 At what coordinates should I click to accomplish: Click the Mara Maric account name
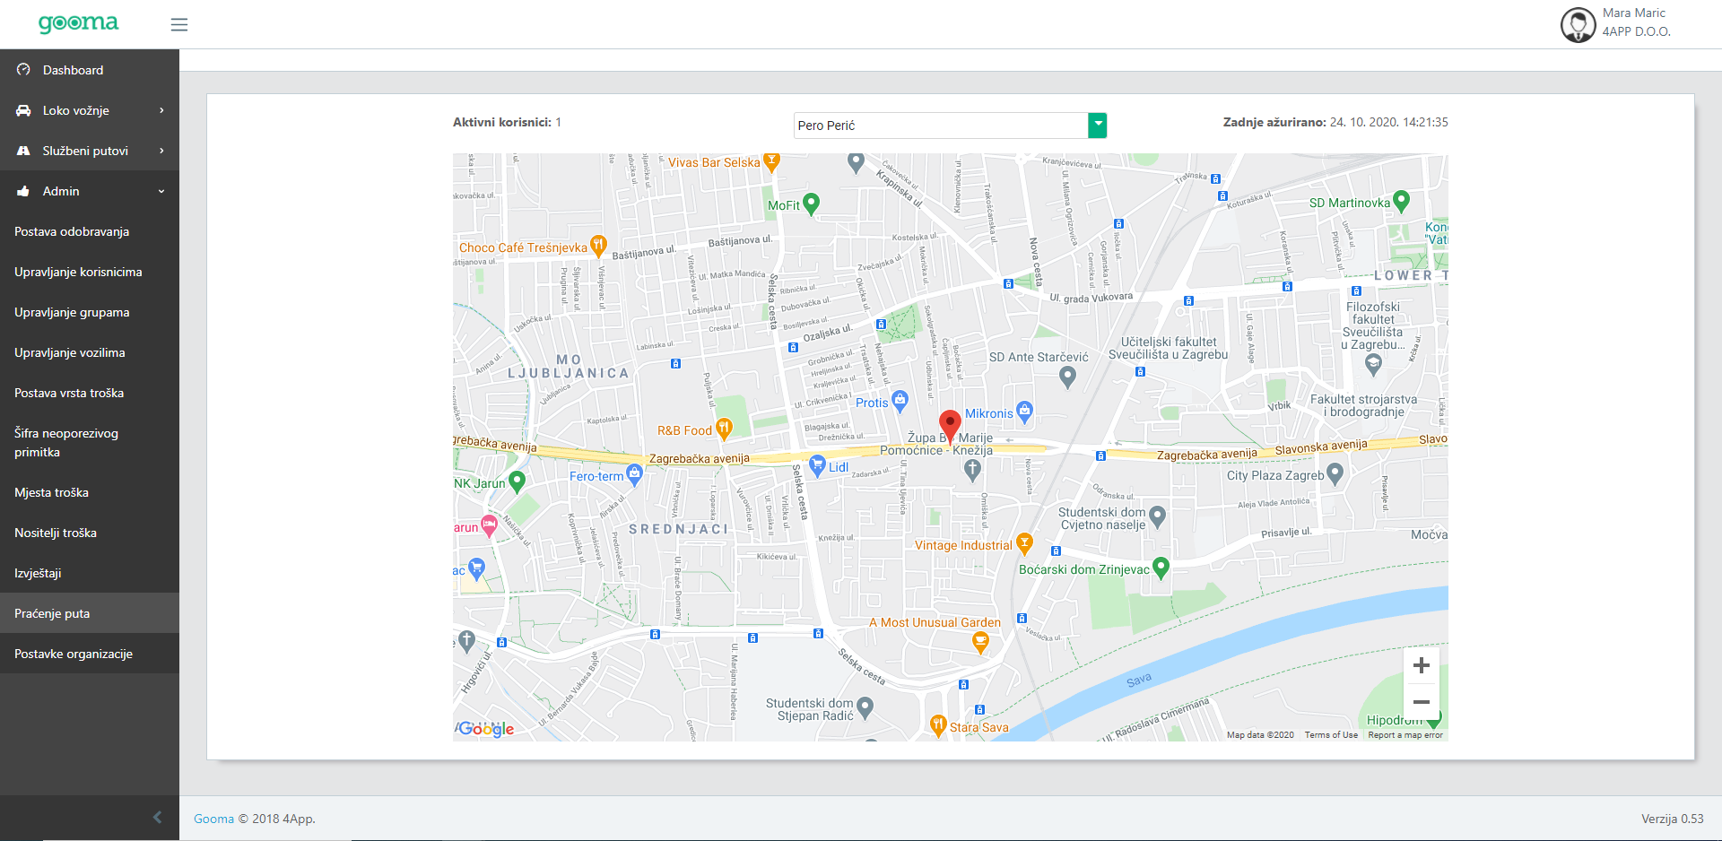pos(1634,13)
